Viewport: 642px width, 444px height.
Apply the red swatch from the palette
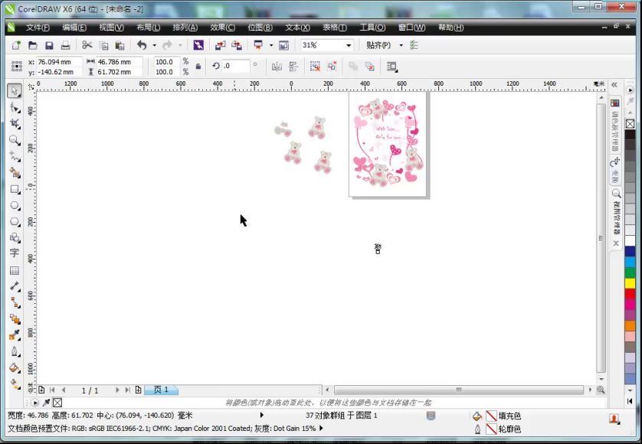tap(631, 293)
